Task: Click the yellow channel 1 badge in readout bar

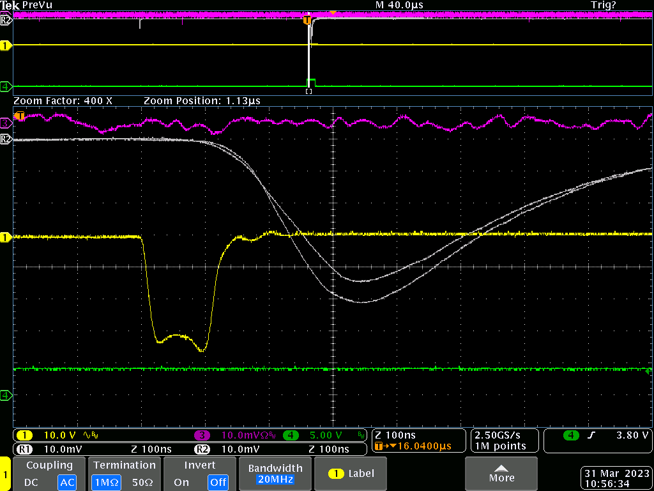Action: click(x=24, y=435)
